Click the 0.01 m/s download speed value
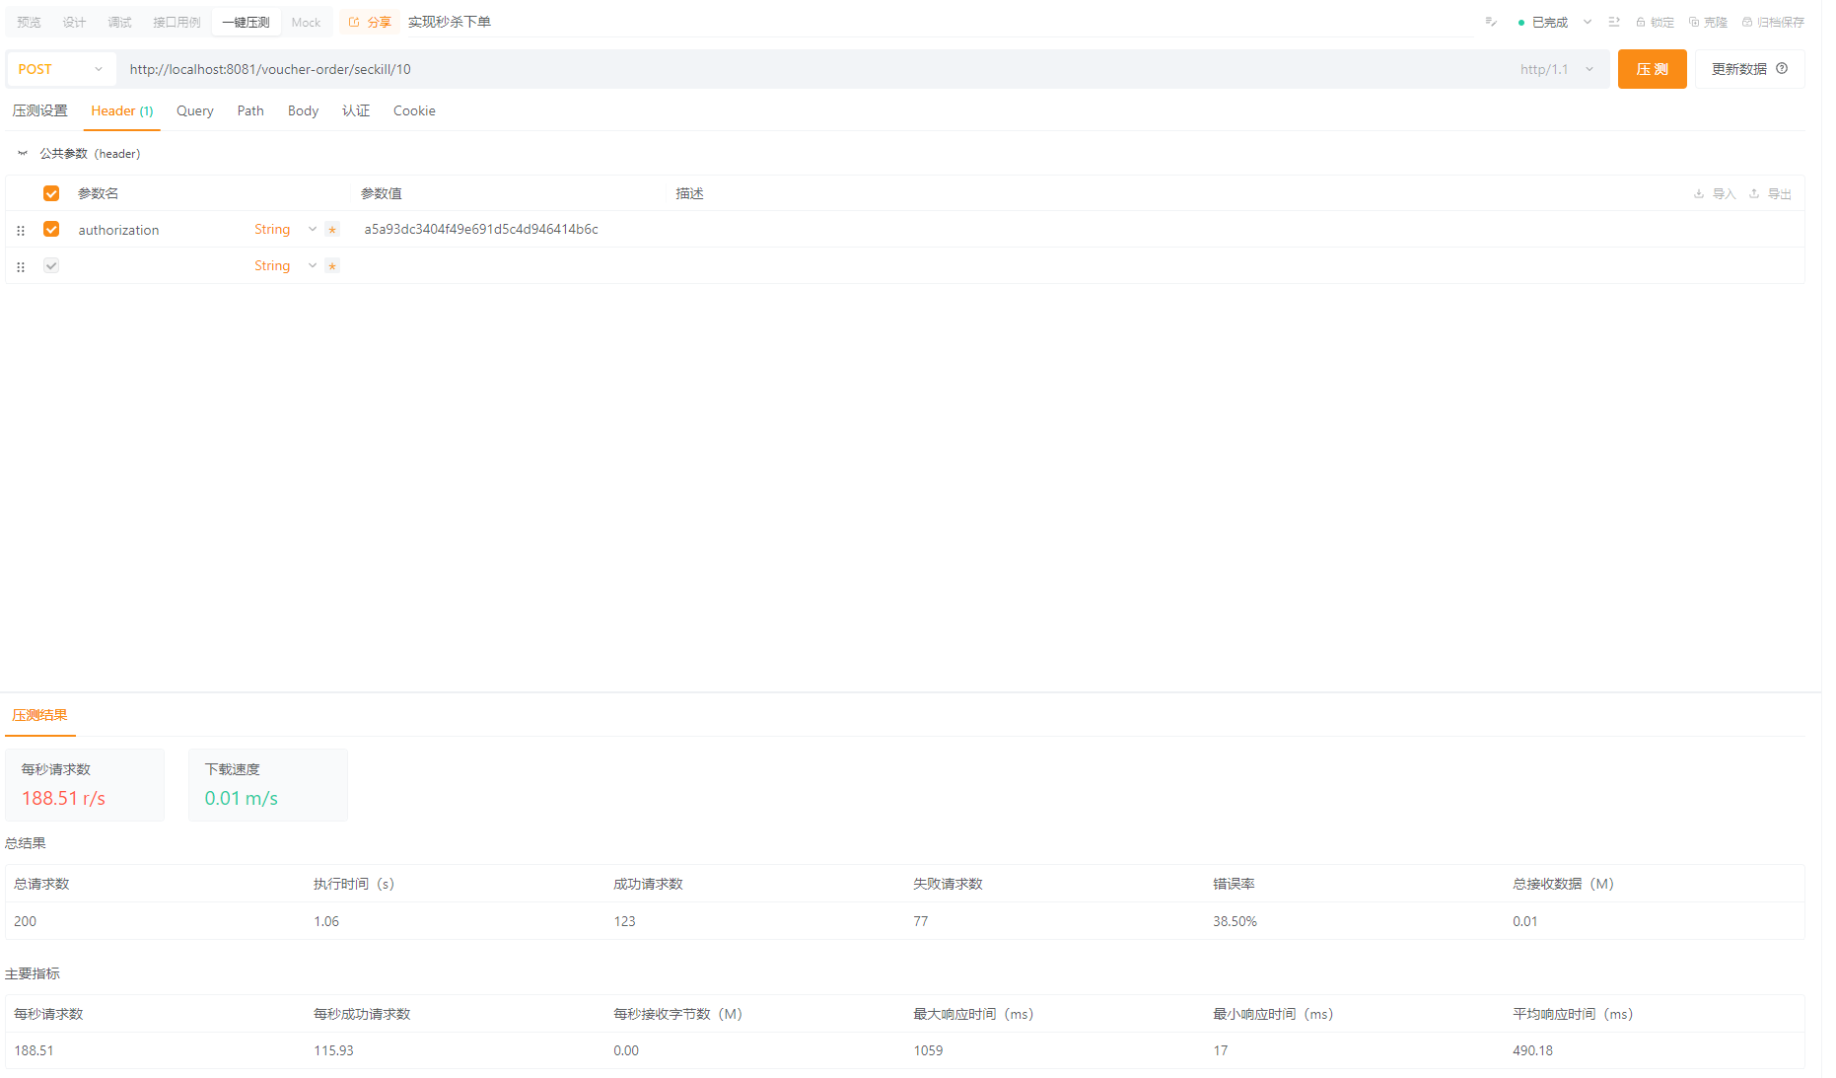This screenshot has height=1078, width=1836. (242, 798)
